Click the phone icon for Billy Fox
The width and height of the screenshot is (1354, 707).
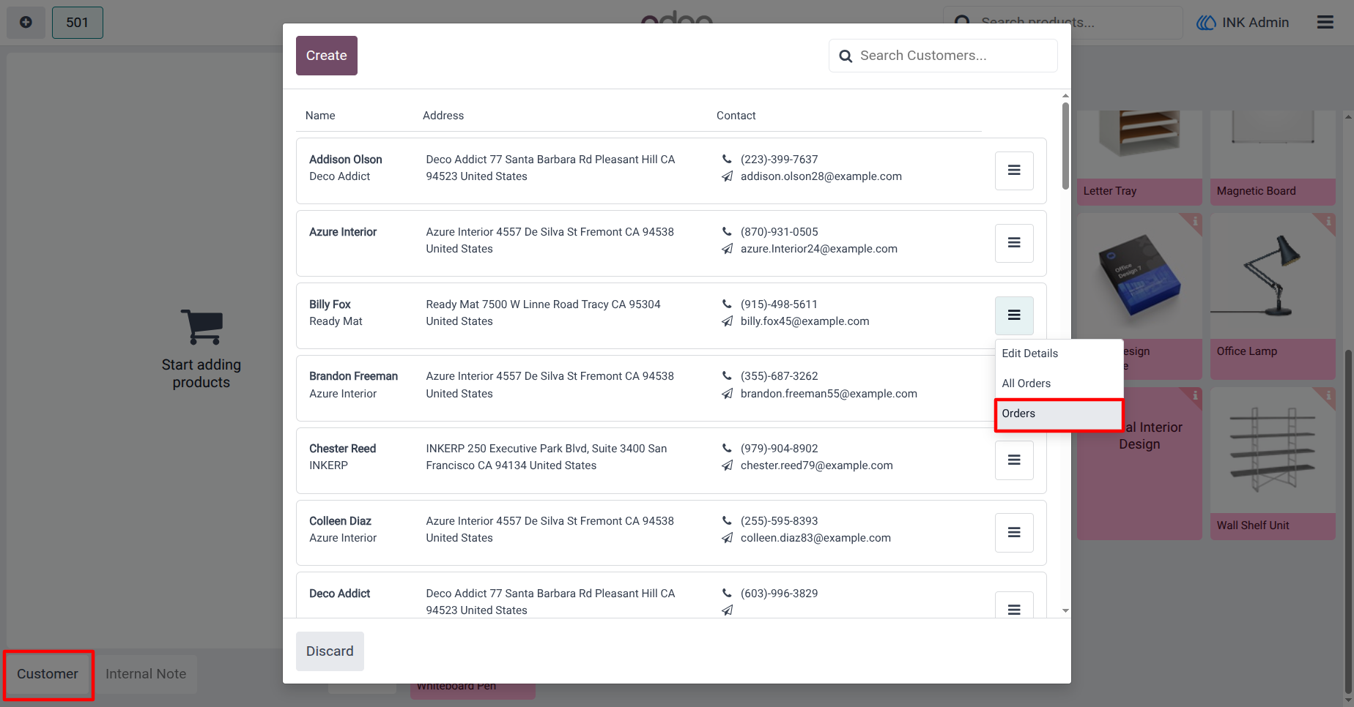click(727, 304)
